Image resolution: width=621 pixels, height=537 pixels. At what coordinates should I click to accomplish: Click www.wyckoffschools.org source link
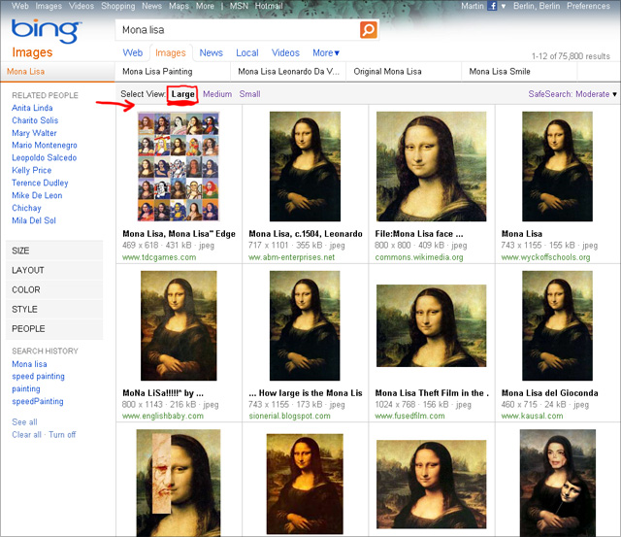pyautogui.click(x=545, y=257)
